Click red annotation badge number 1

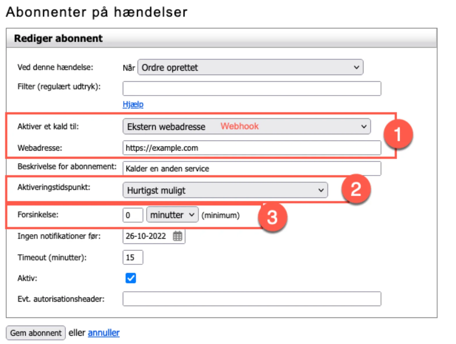(398, 134)
